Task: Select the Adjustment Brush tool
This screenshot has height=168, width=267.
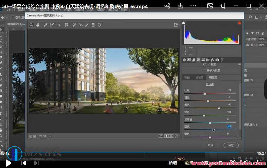Action: [x=87, y=25]
